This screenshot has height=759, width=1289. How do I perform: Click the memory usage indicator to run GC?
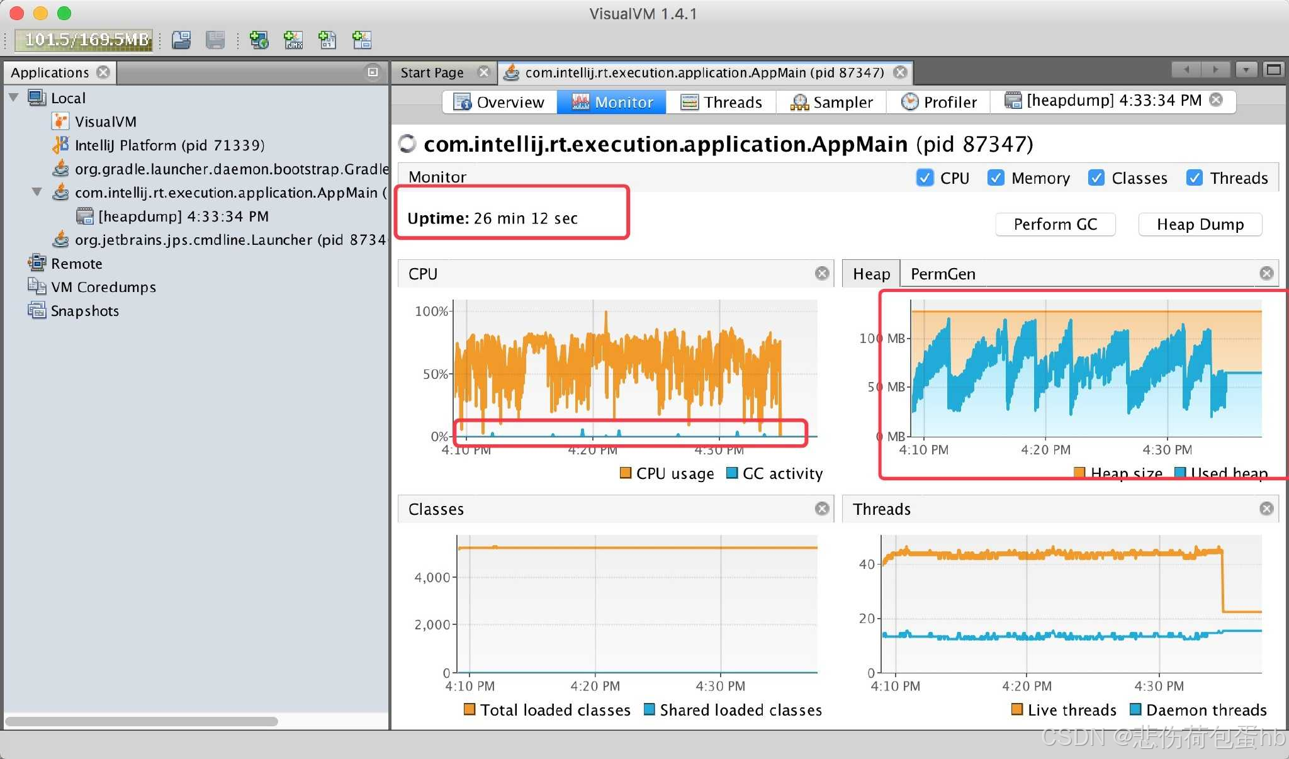coord(84,40)
